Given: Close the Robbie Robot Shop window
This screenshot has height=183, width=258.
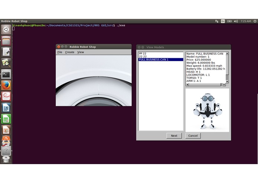Looking at the screenshot, I should pos(59,47).
